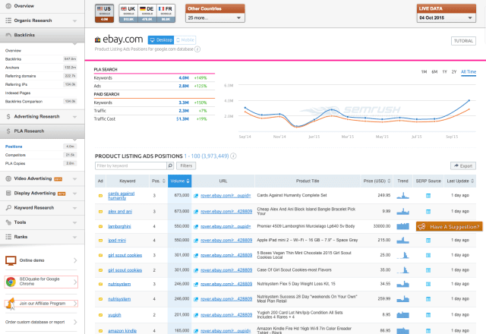Open the Referring domains report
The image size is (486, 334).
(21, 76)
